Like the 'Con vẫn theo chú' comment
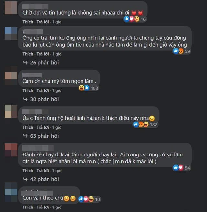 tap(28, 207)
